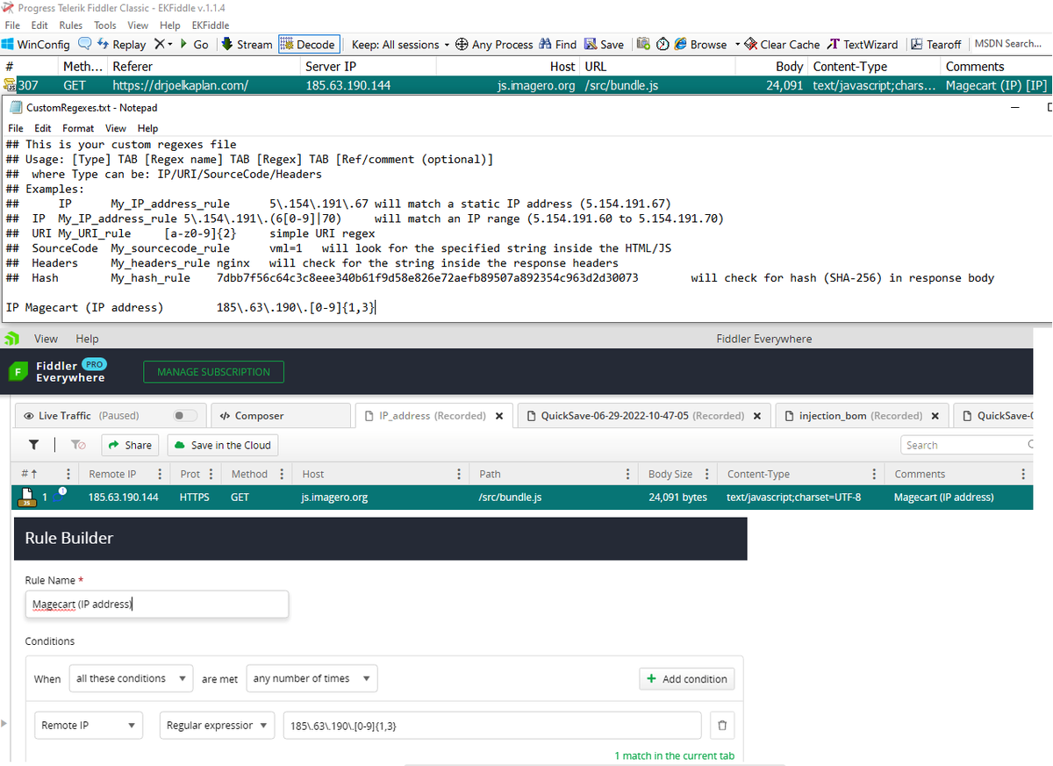Screen dimensions: 1053x766
Task: Toggle the Decode button in Fiddler Classic
Action: point(308,44)
